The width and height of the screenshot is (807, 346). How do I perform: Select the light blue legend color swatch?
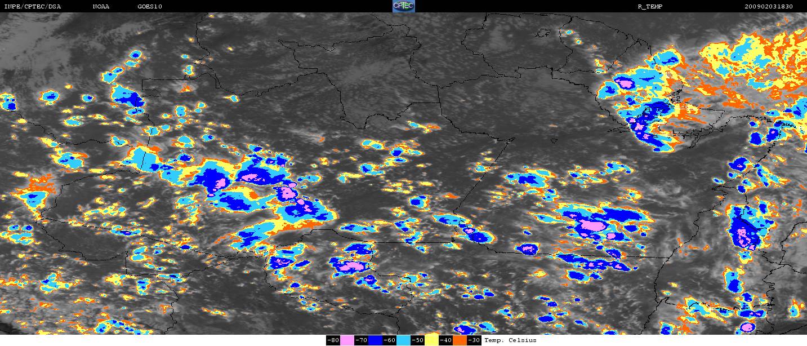coord(404,340)
